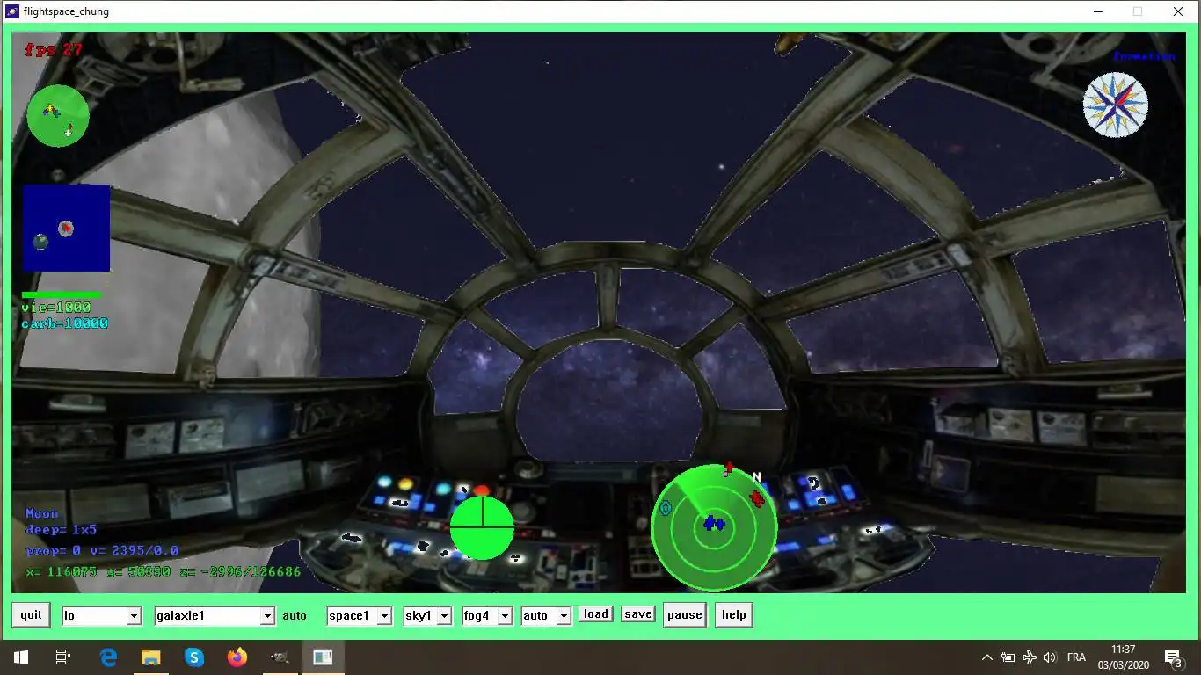The width and height of the screenshot is (1201, 675).
Task: Open File Explorer from the taskbar
Action: 151,657
